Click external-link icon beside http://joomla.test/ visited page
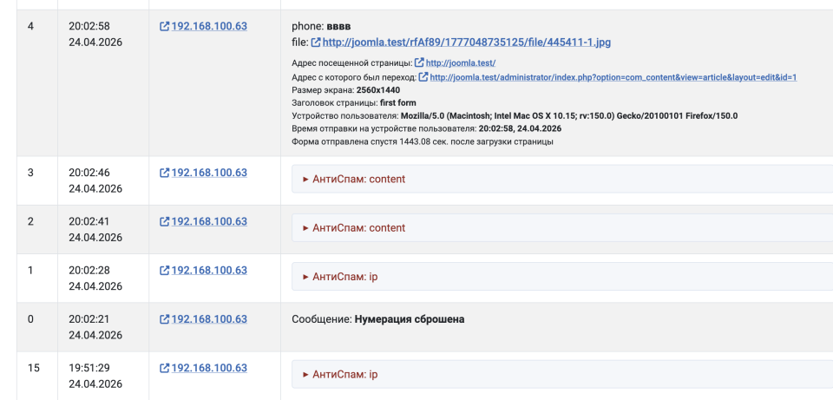833x400 pixels. point(420,63)
